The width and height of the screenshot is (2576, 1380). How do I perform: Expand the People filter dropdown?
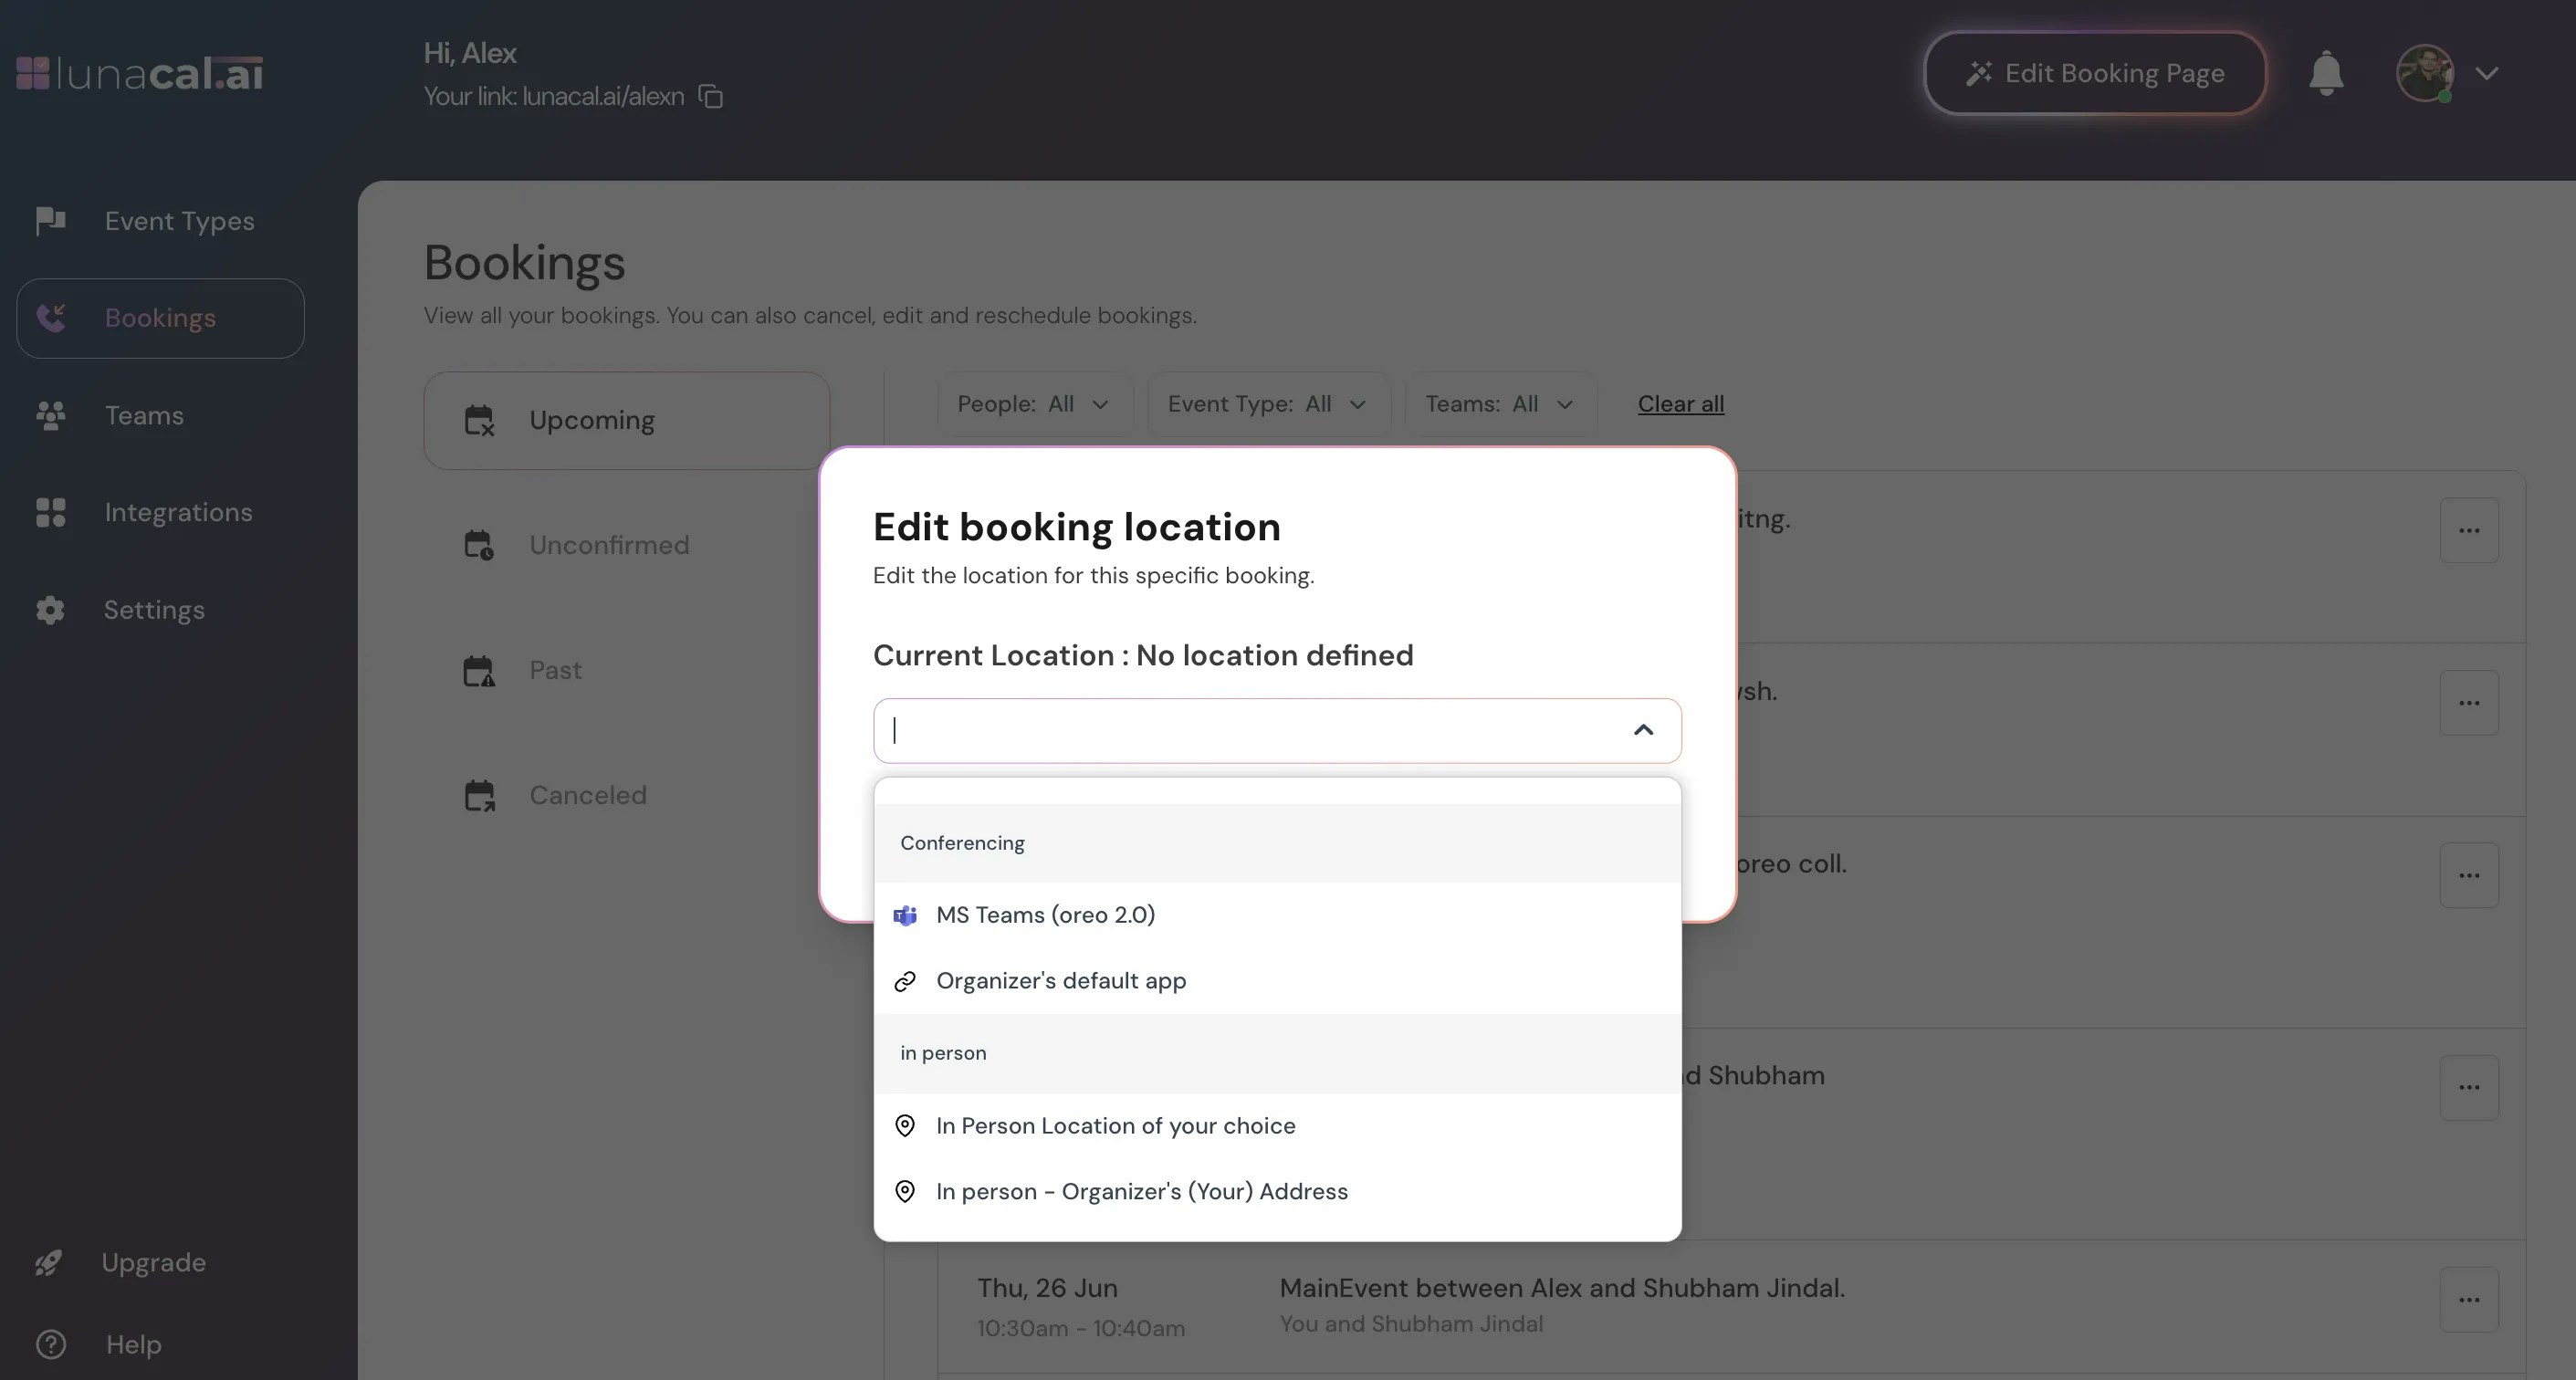tap(1033, 404)
